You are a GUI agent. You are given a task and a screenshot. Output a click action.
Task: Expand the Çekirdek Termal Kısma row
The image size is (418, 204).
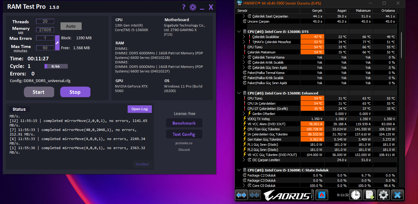(244, 57)
